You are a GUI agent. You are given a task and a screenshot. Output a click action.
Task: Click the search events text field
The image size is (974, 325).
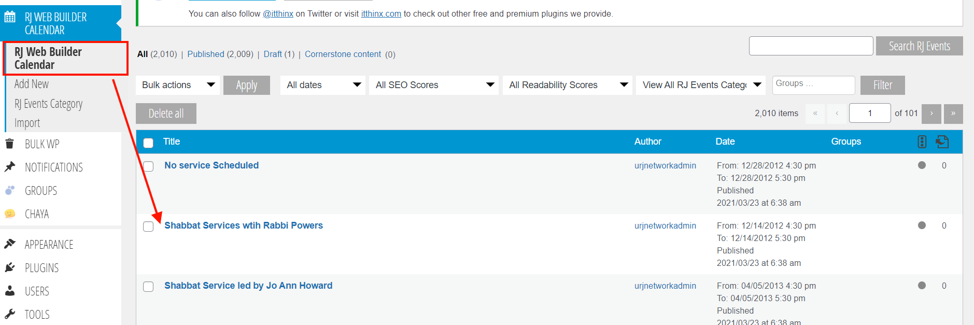[811, 46]
